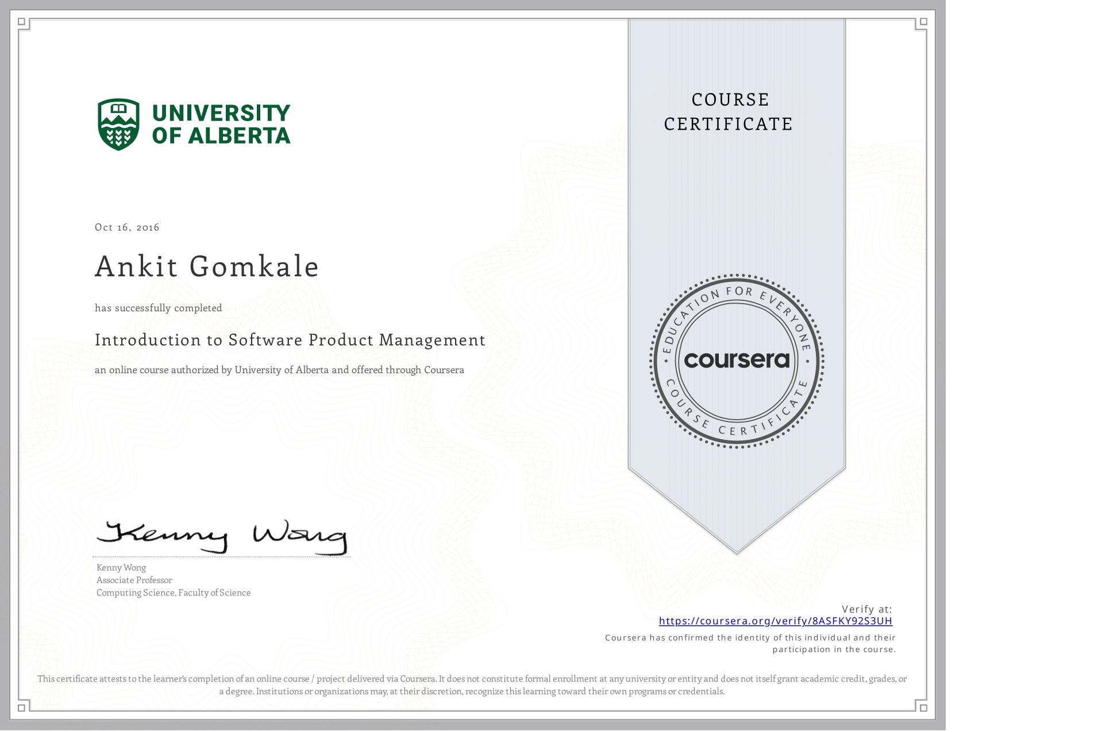Click the Coursera seal logo
1094x732 pixels.
(737, 361)
